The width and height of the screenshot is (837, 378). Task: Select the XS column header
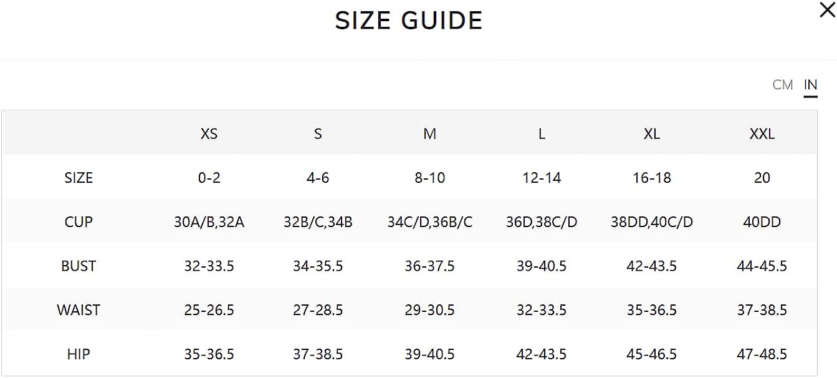point(209,133)
